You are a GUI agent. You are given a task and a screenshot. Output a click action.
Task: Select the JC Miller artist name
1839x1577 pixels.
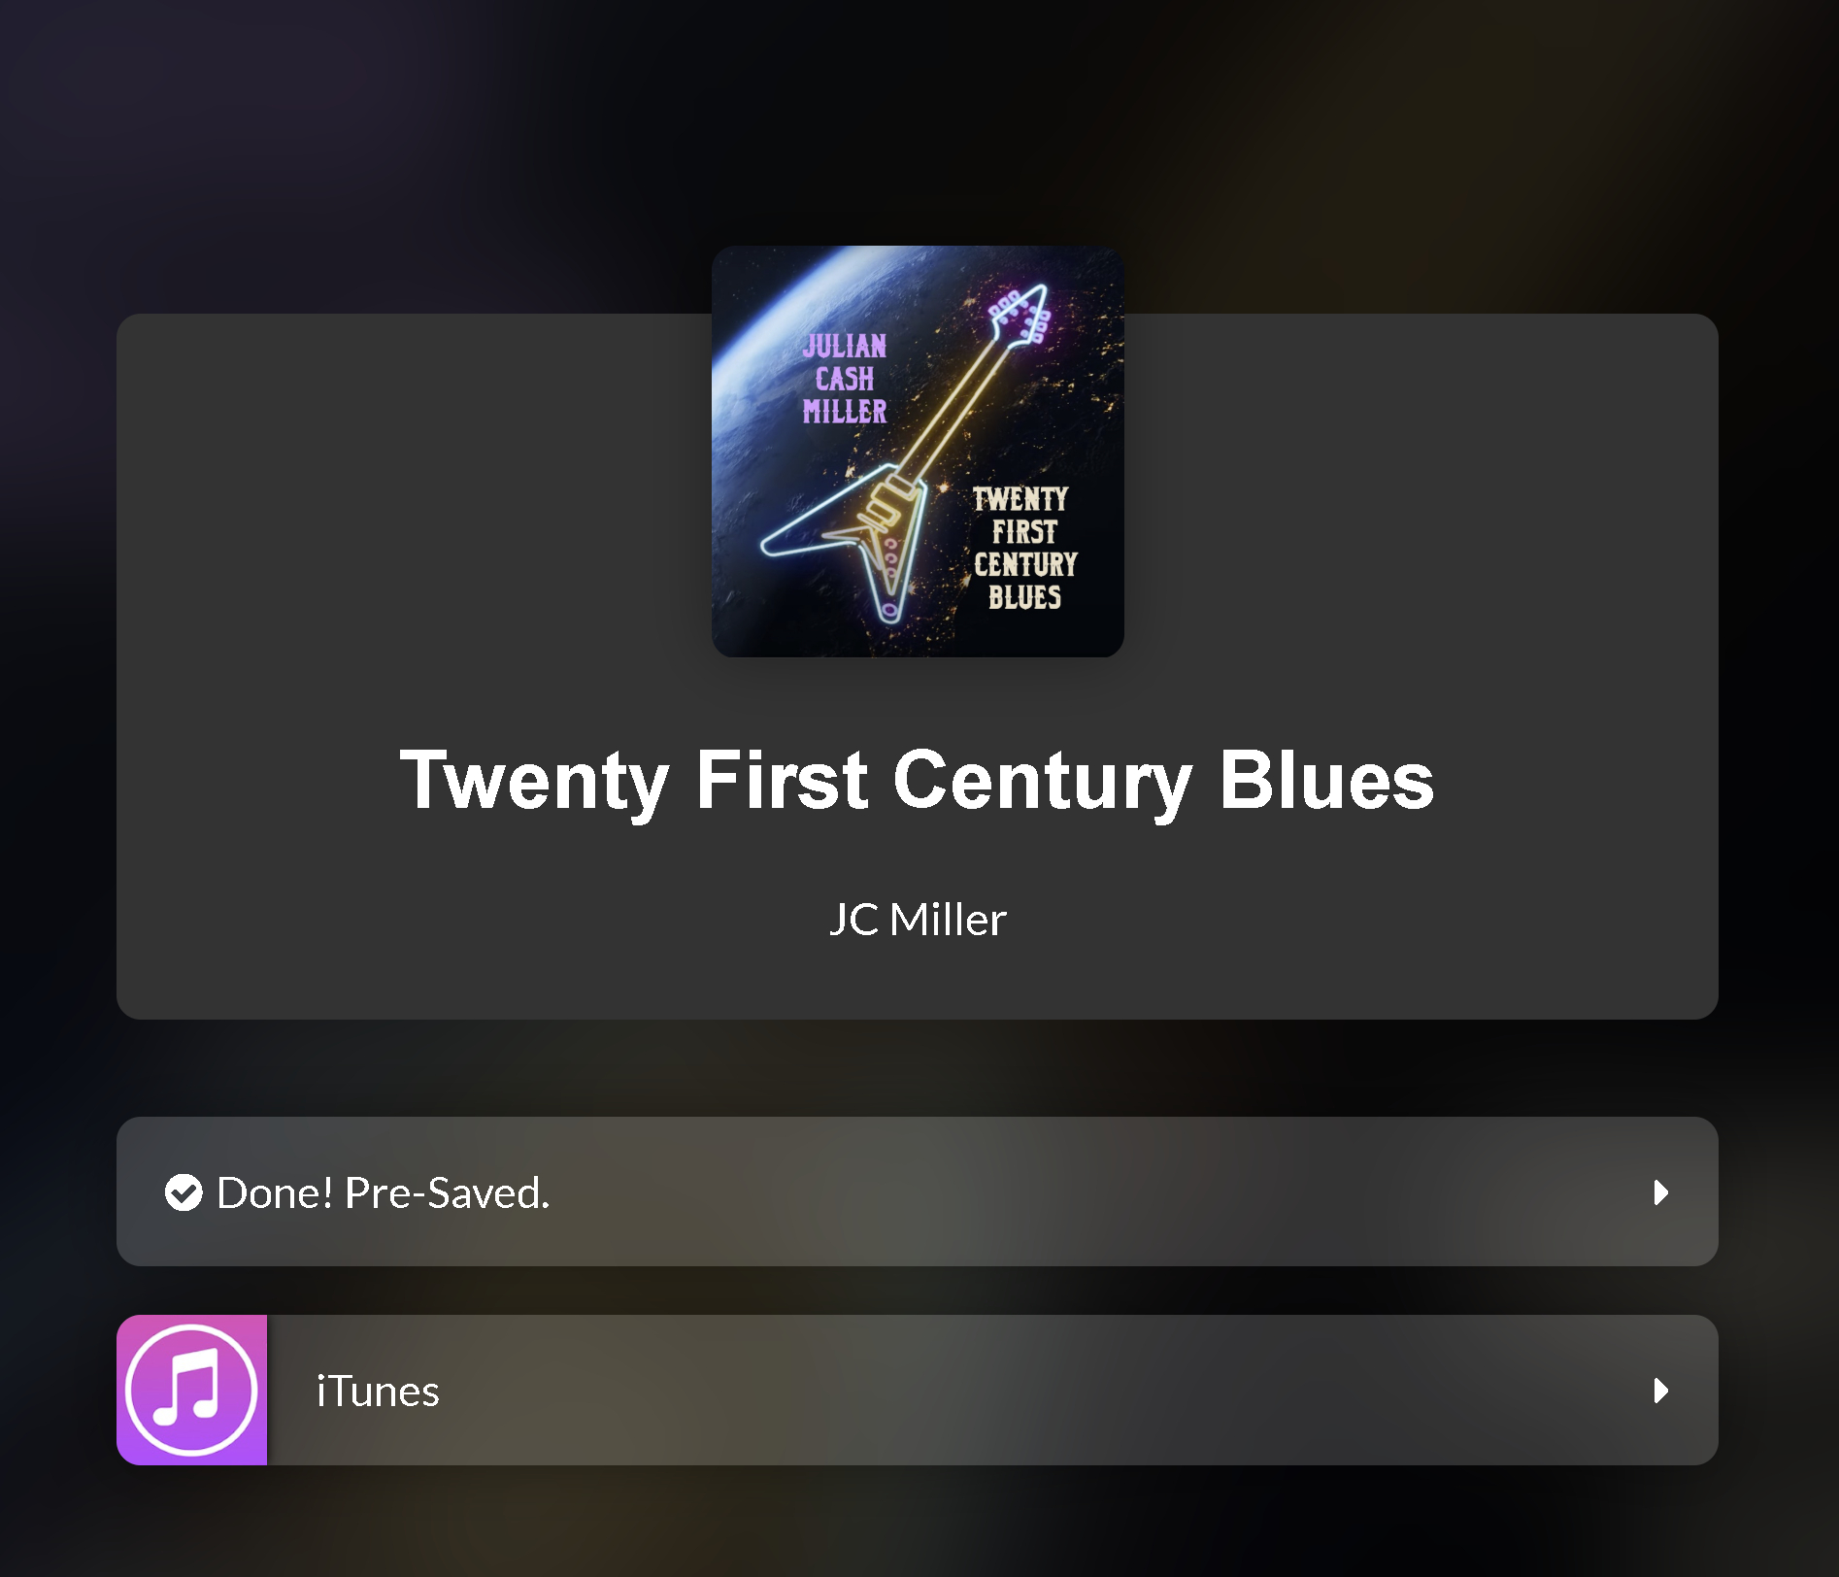pos(918,920)
